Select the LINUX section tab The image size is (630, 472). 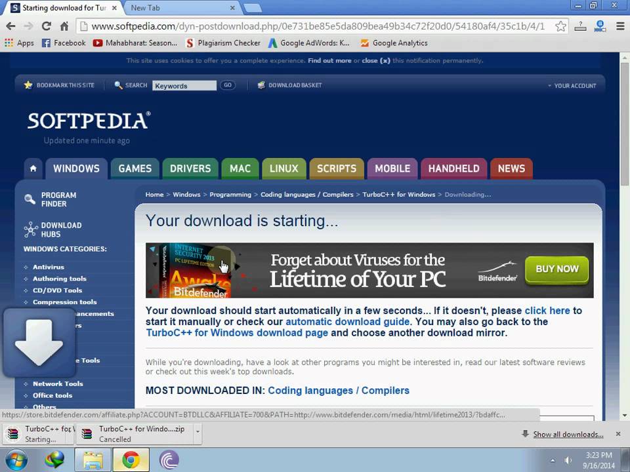tap(284, 168)
